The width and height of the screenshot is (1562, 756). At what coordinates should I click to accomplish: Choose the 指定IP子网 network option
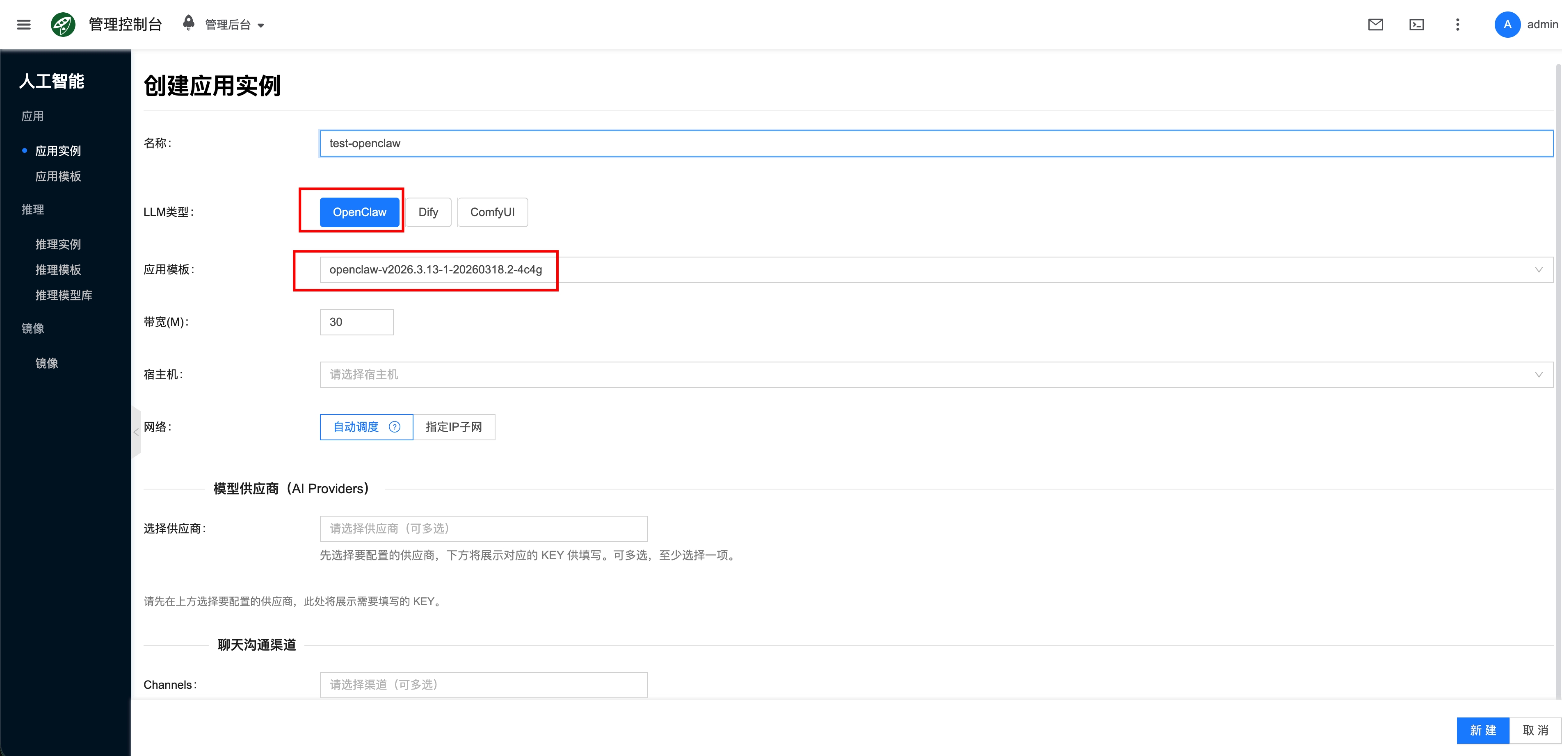tap(454, 427)
